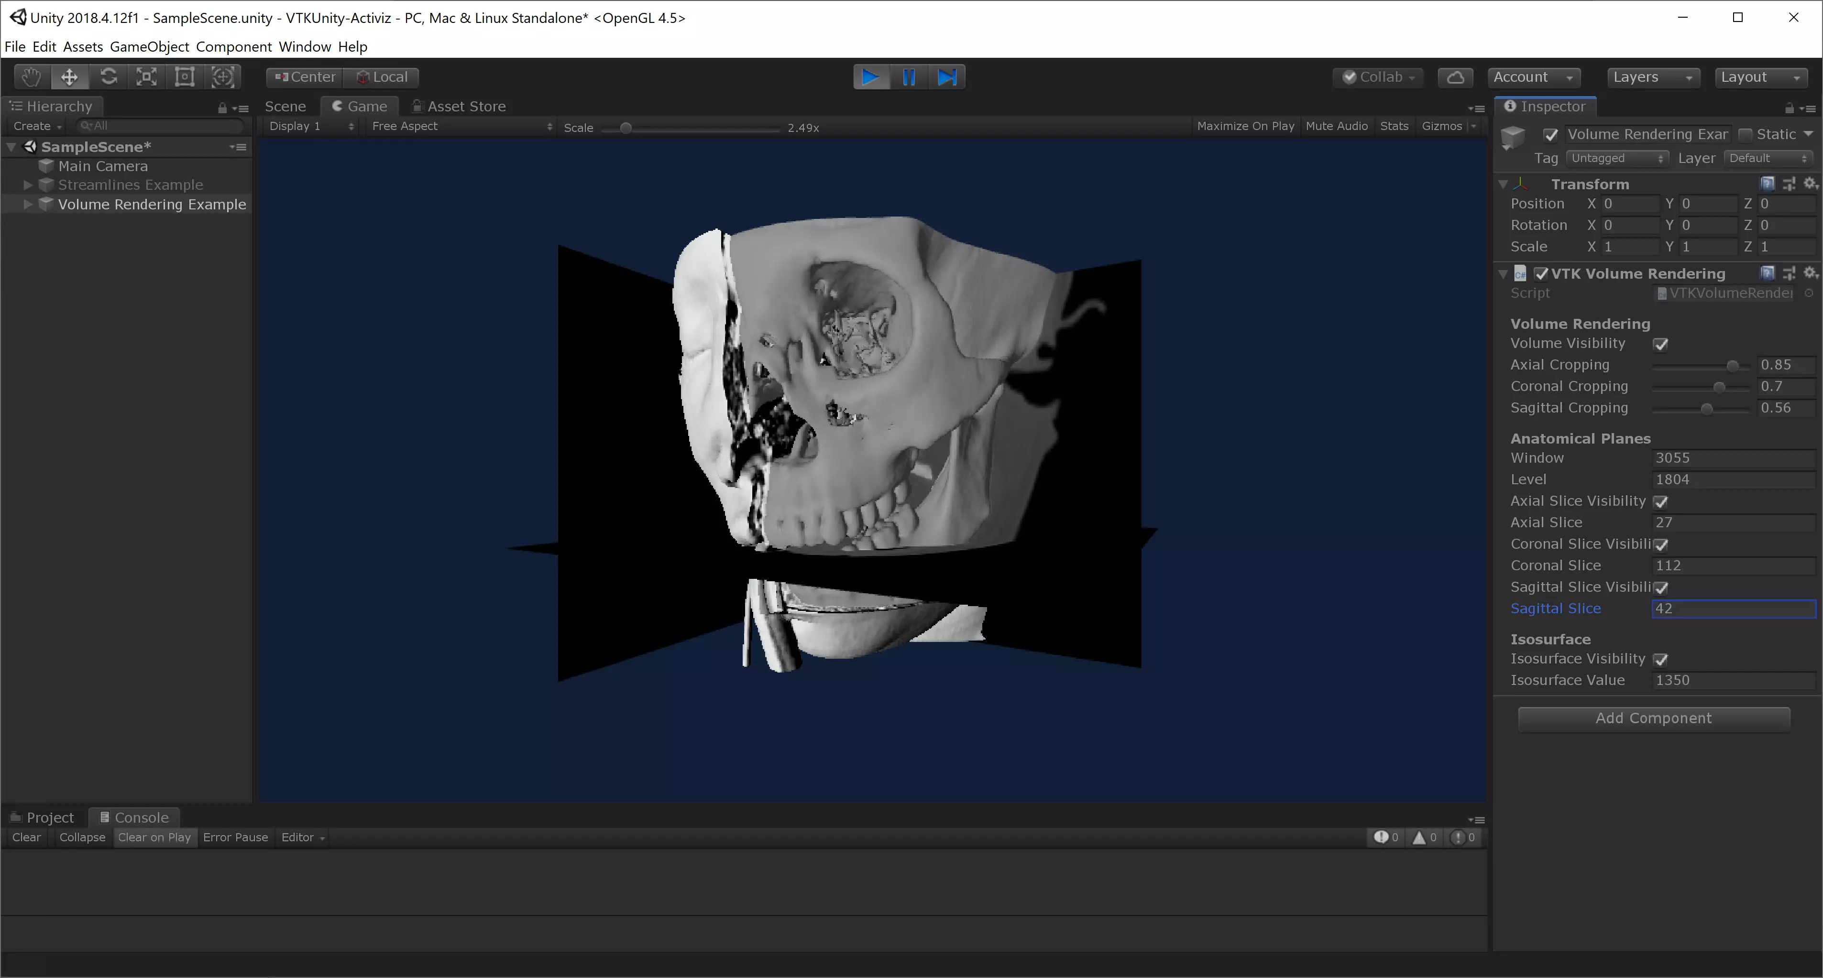Open the Layers dropdown
The image size is (1823, 978).
pyautogui.click(x=1652, y=76)
